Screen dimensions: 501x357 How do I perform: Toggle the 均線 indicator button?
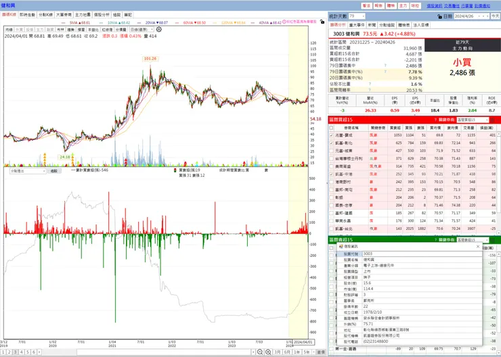click(x=9, y=29)
